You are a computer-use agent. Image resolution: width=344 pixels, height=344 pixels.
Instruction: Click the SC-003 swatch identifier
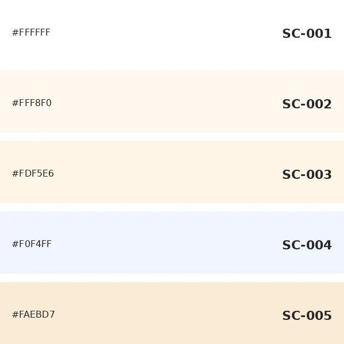tap(307, 175)
